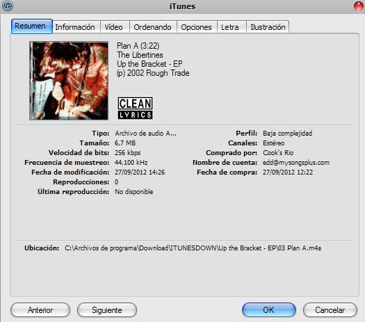This screenshot has width=365, height=322.
Task: Click the sample rate 44,100 kHz
Action: pyautogui.click(x=131, y=163)
